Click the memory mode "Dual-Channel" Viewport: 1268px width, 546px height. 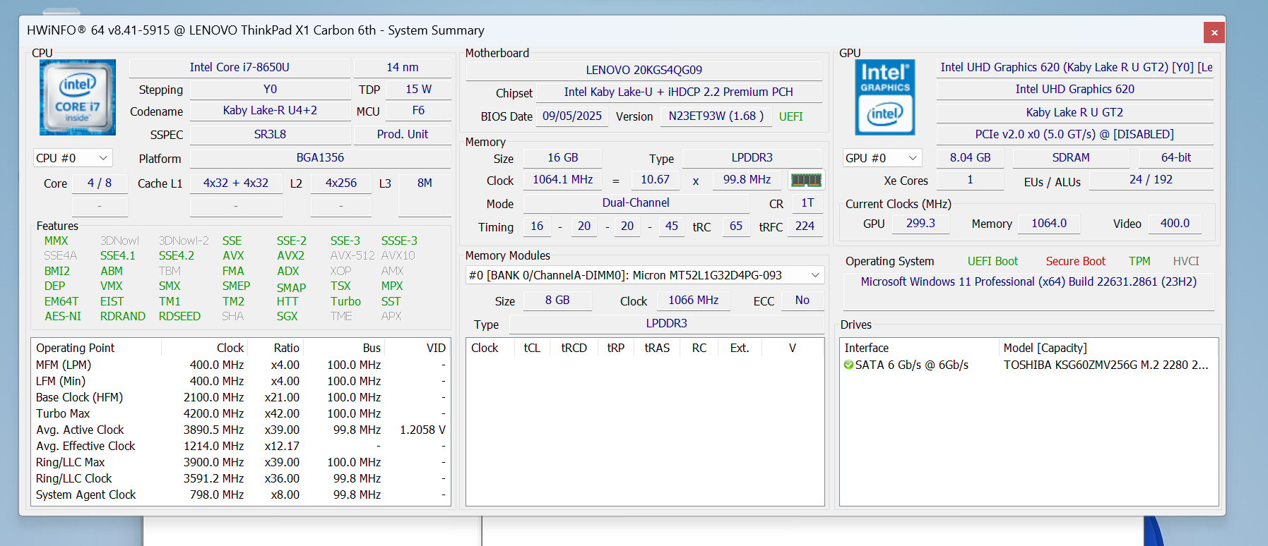click(x=636, y=203)
